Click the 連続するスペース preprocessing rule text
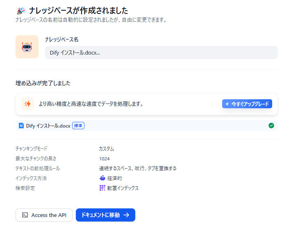This screenshot has width=298, height=233. pos(138,169)
